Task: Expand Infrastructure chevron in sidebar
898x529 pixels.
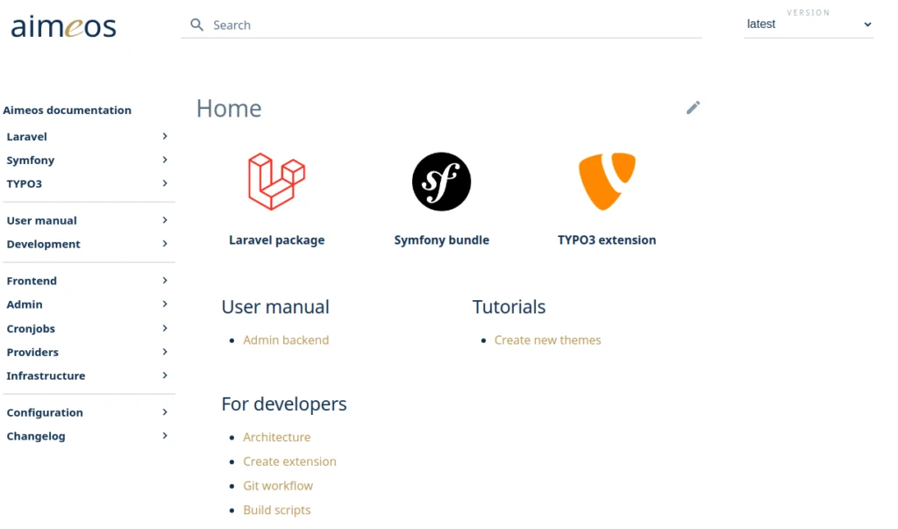Action: click(165, 375)
